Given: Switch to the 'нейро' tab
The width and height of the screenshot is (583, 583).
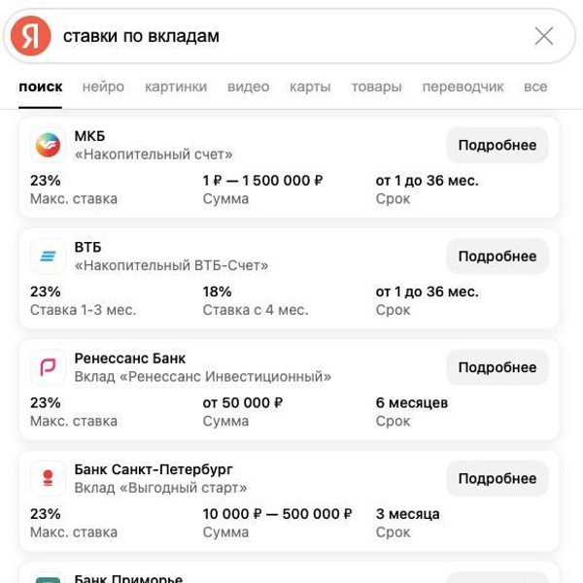Looking at the screenshot, I should point(103,86).
